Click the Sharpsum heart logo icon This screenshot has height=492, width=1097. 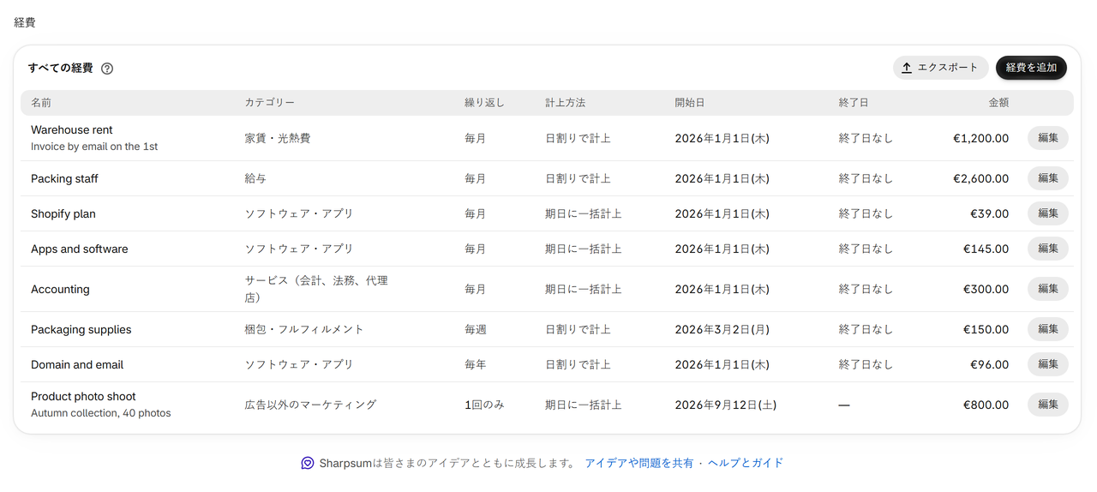[x=308, y=463]
